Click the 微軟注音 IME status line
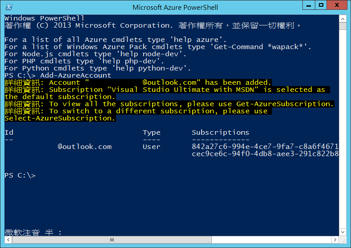 click(x=33, y=232)
